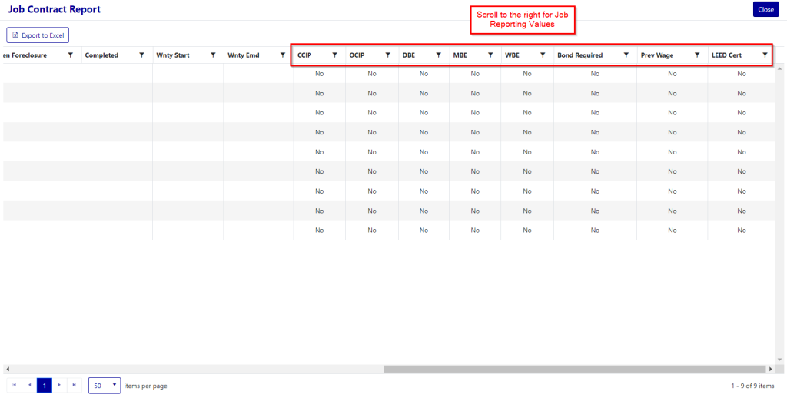Sort by the OCIP column header
The width and height of the screenshot is (787, 398).
tap(357, 55)
